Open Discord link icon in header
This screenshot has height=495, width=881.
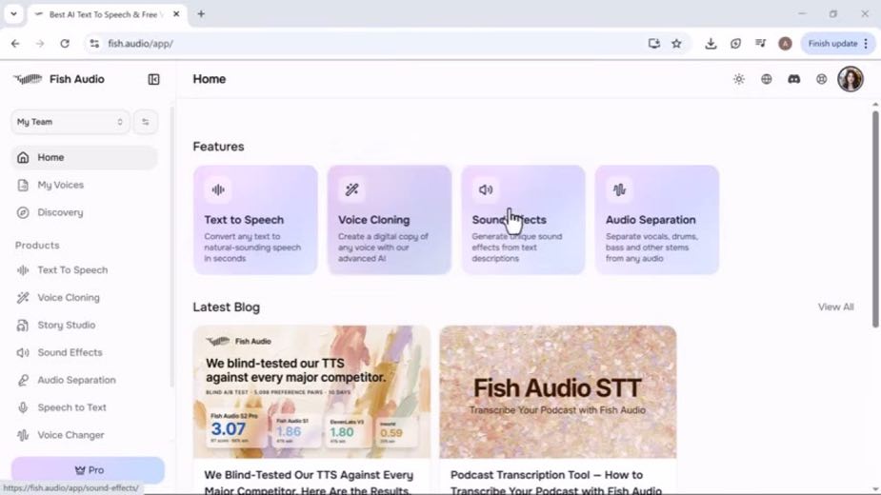tap(794, 79)
